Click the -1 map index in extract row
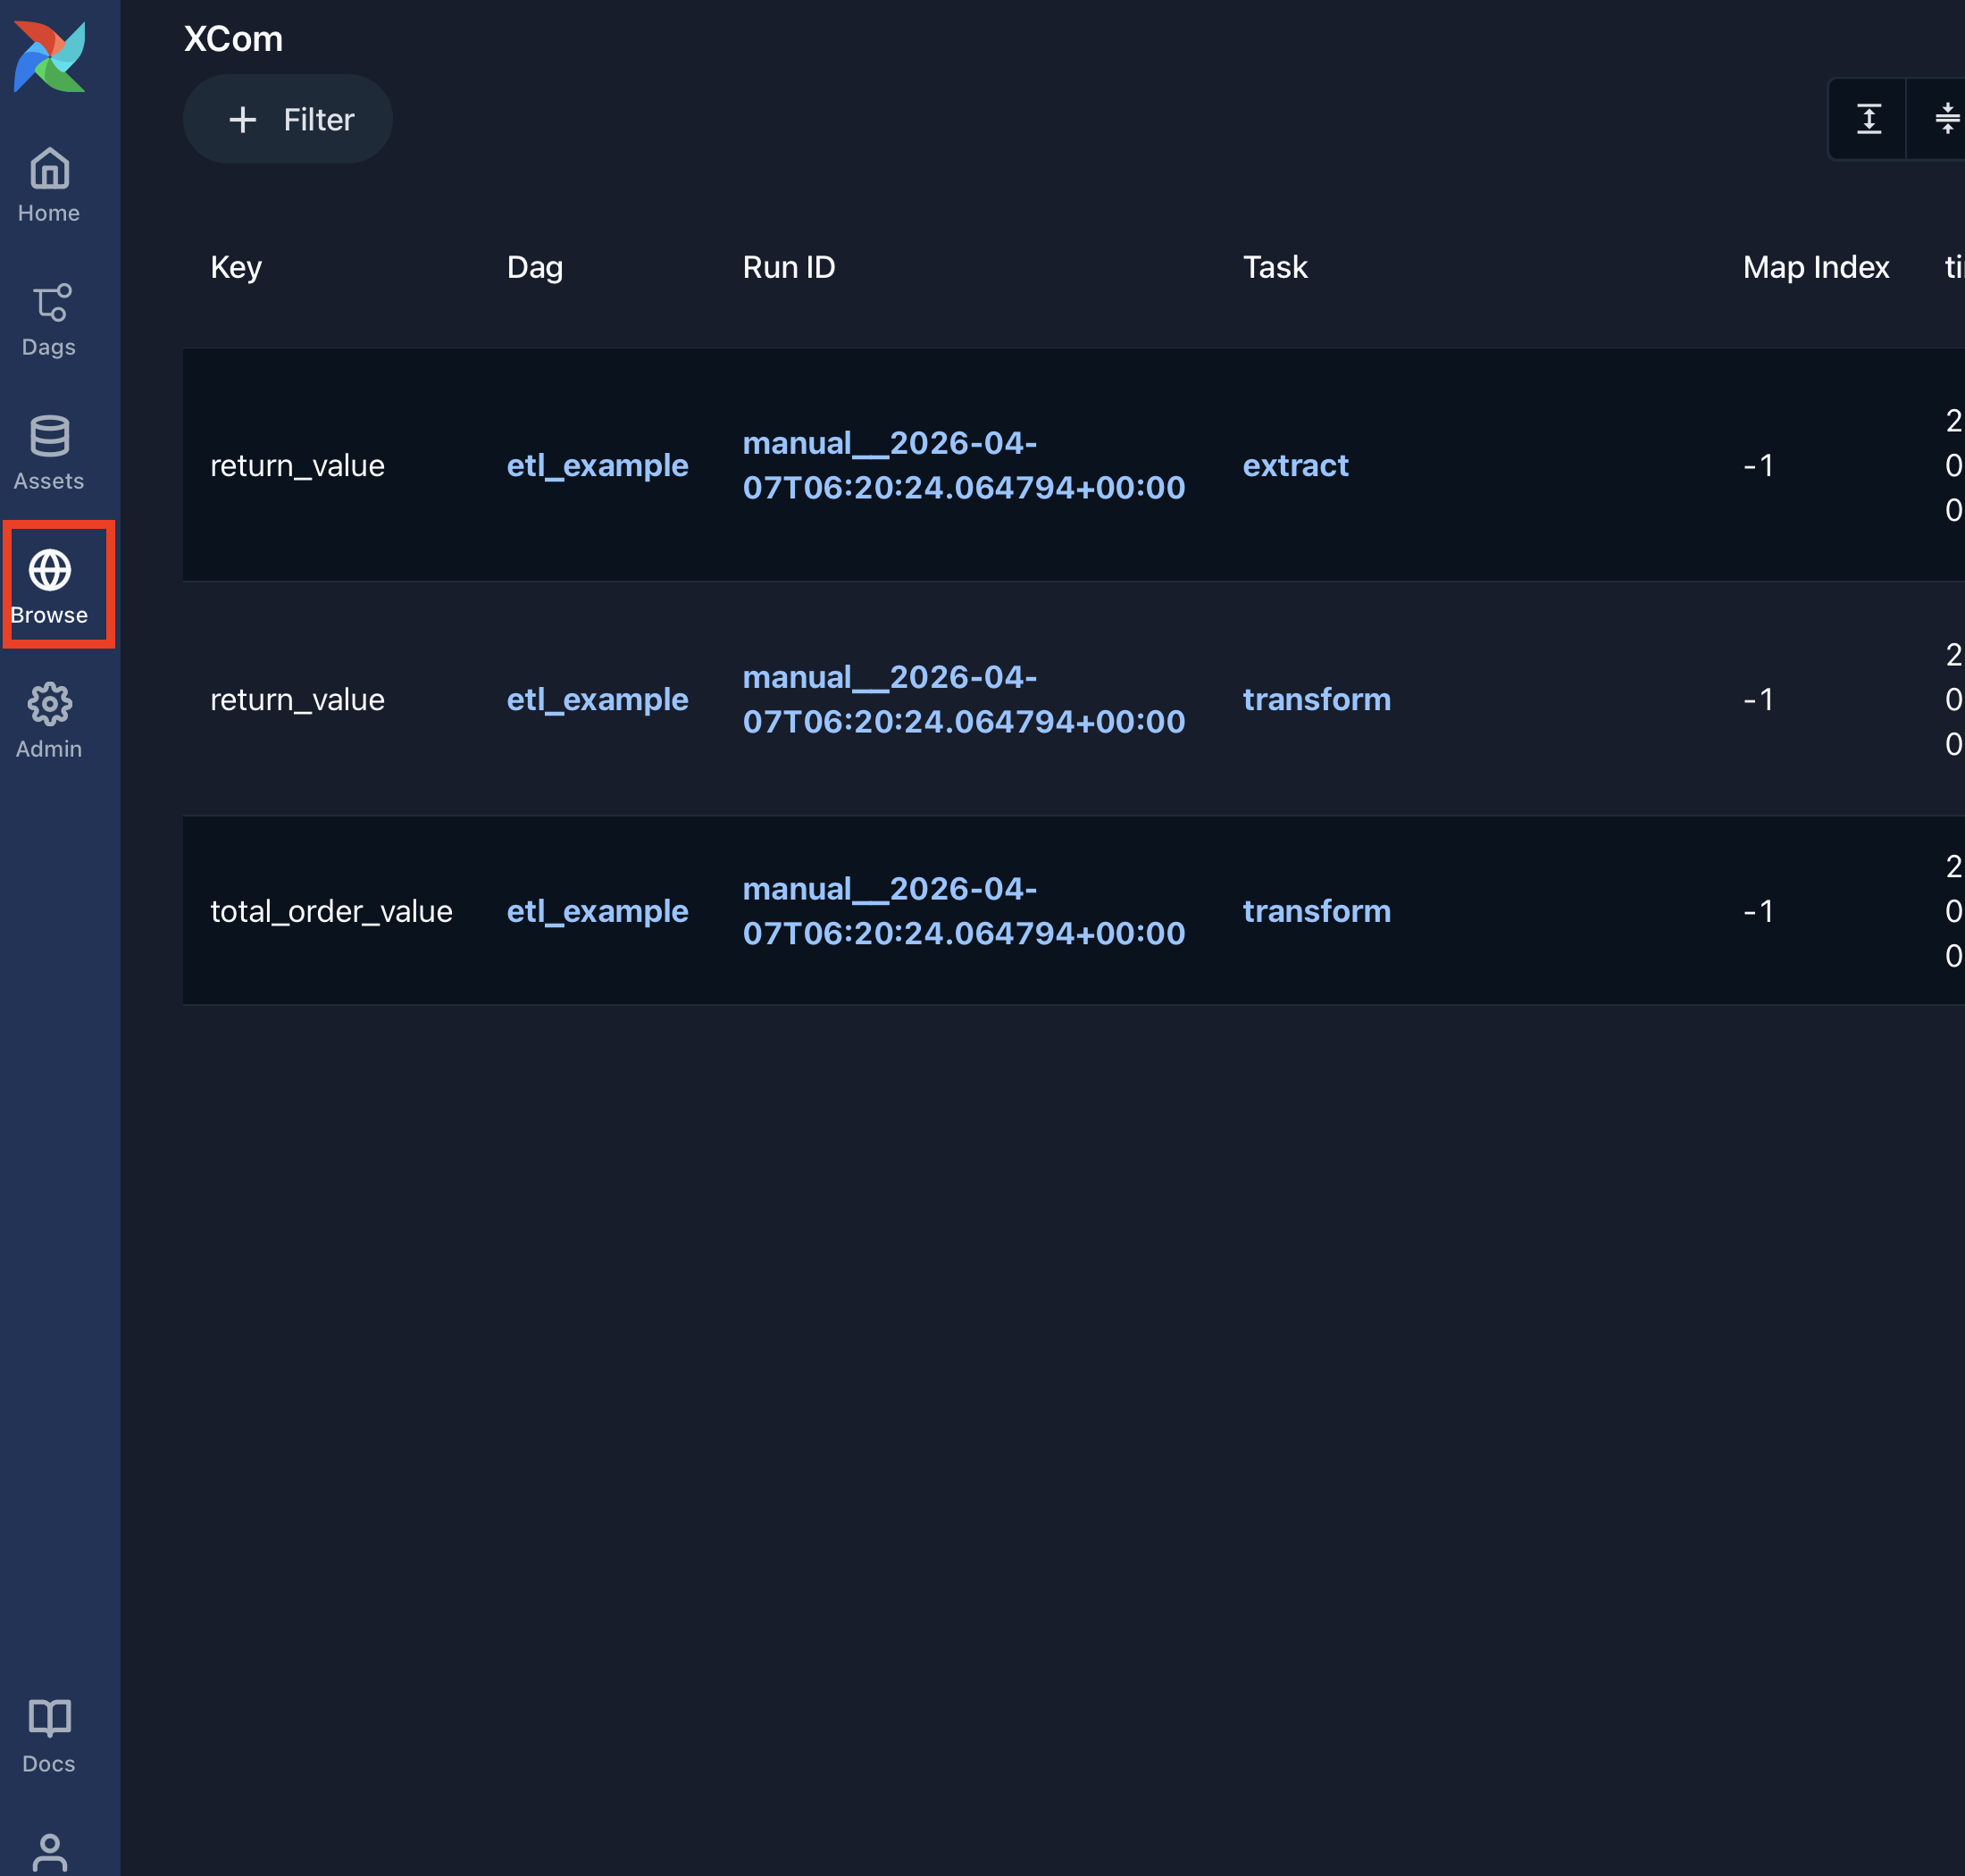 coord(1758,465)
